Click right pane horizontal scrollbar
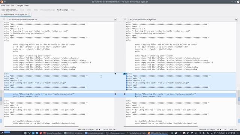 pos(161,127)
